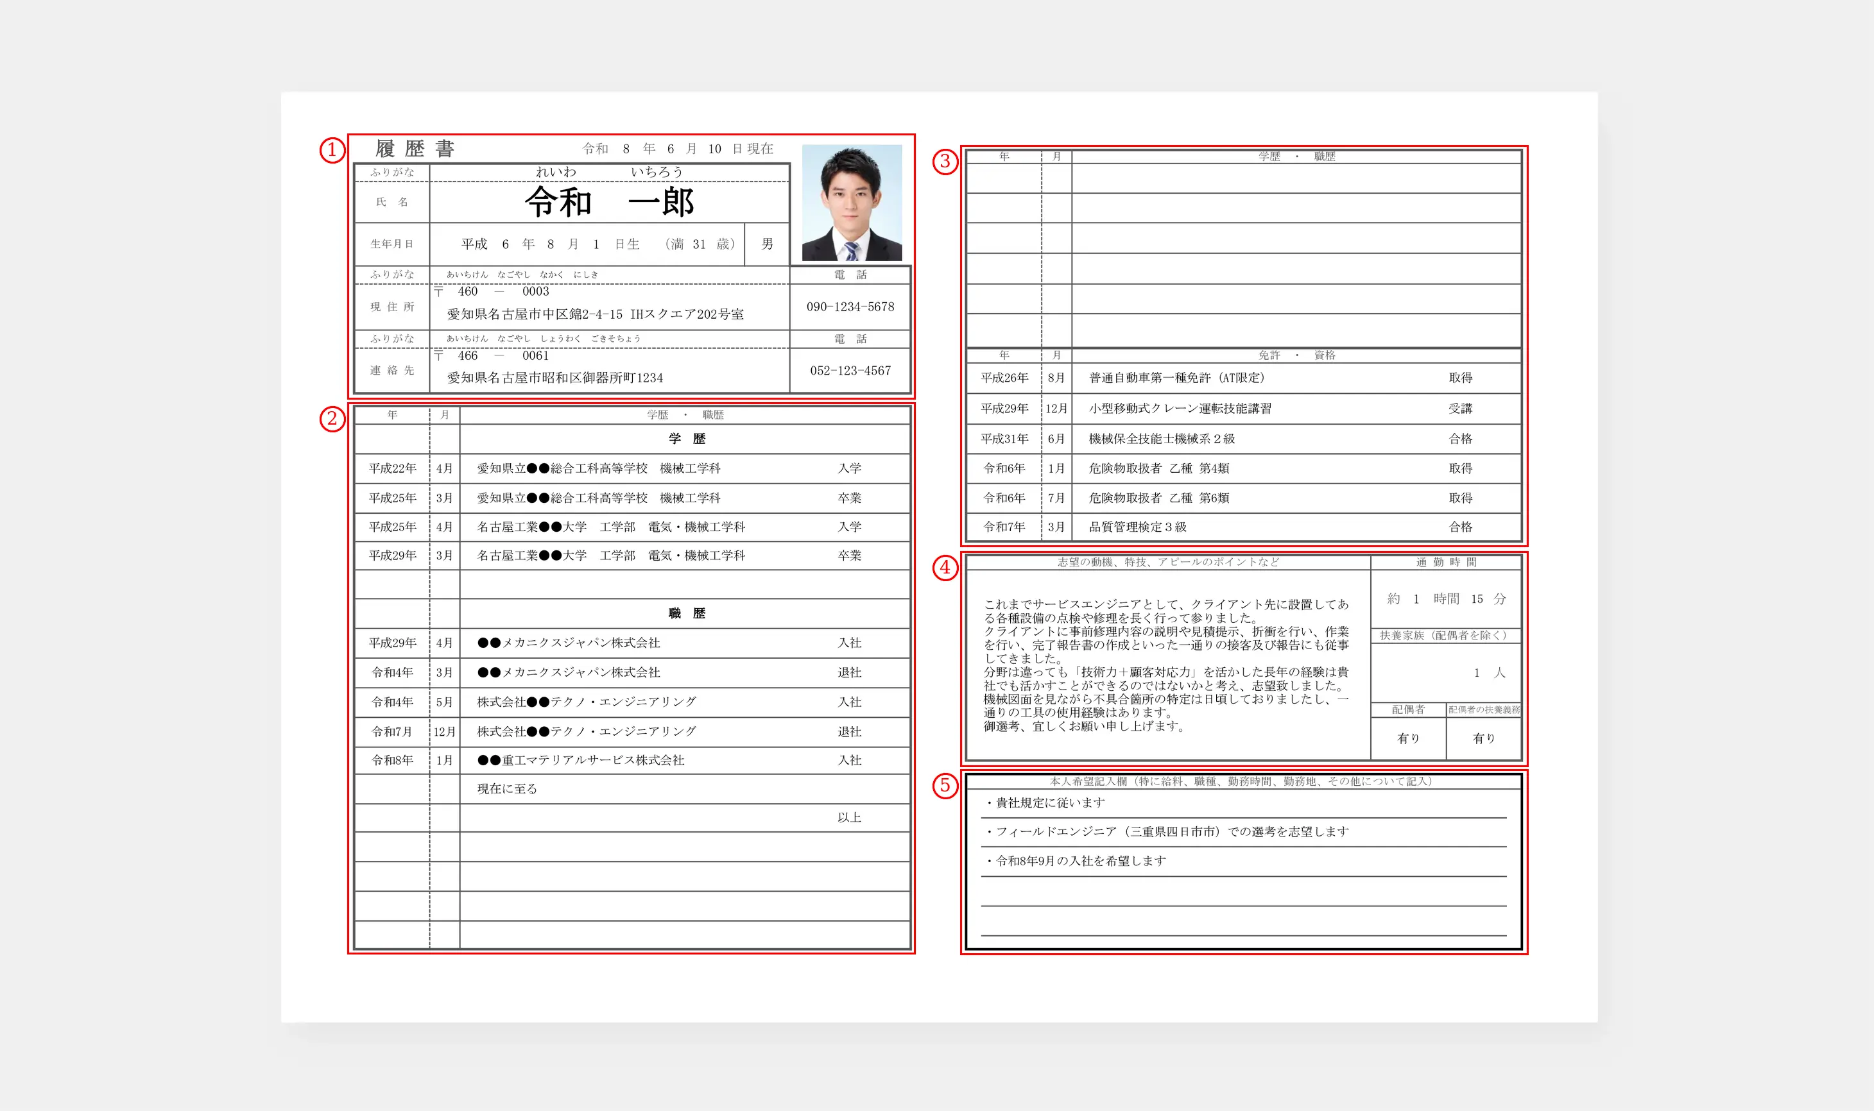Click the 学 歴 section heading
The height and width of the screenshot is (1111, 1874).
click(687, 439)
